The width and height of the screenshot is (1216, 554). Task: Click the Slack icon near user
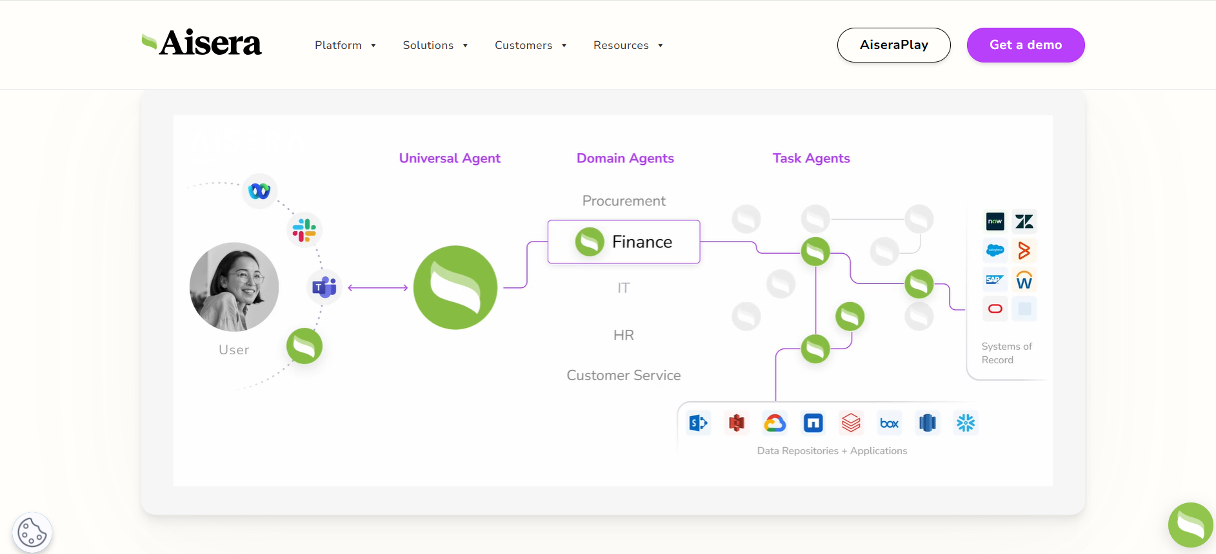(x=304, y=230)
